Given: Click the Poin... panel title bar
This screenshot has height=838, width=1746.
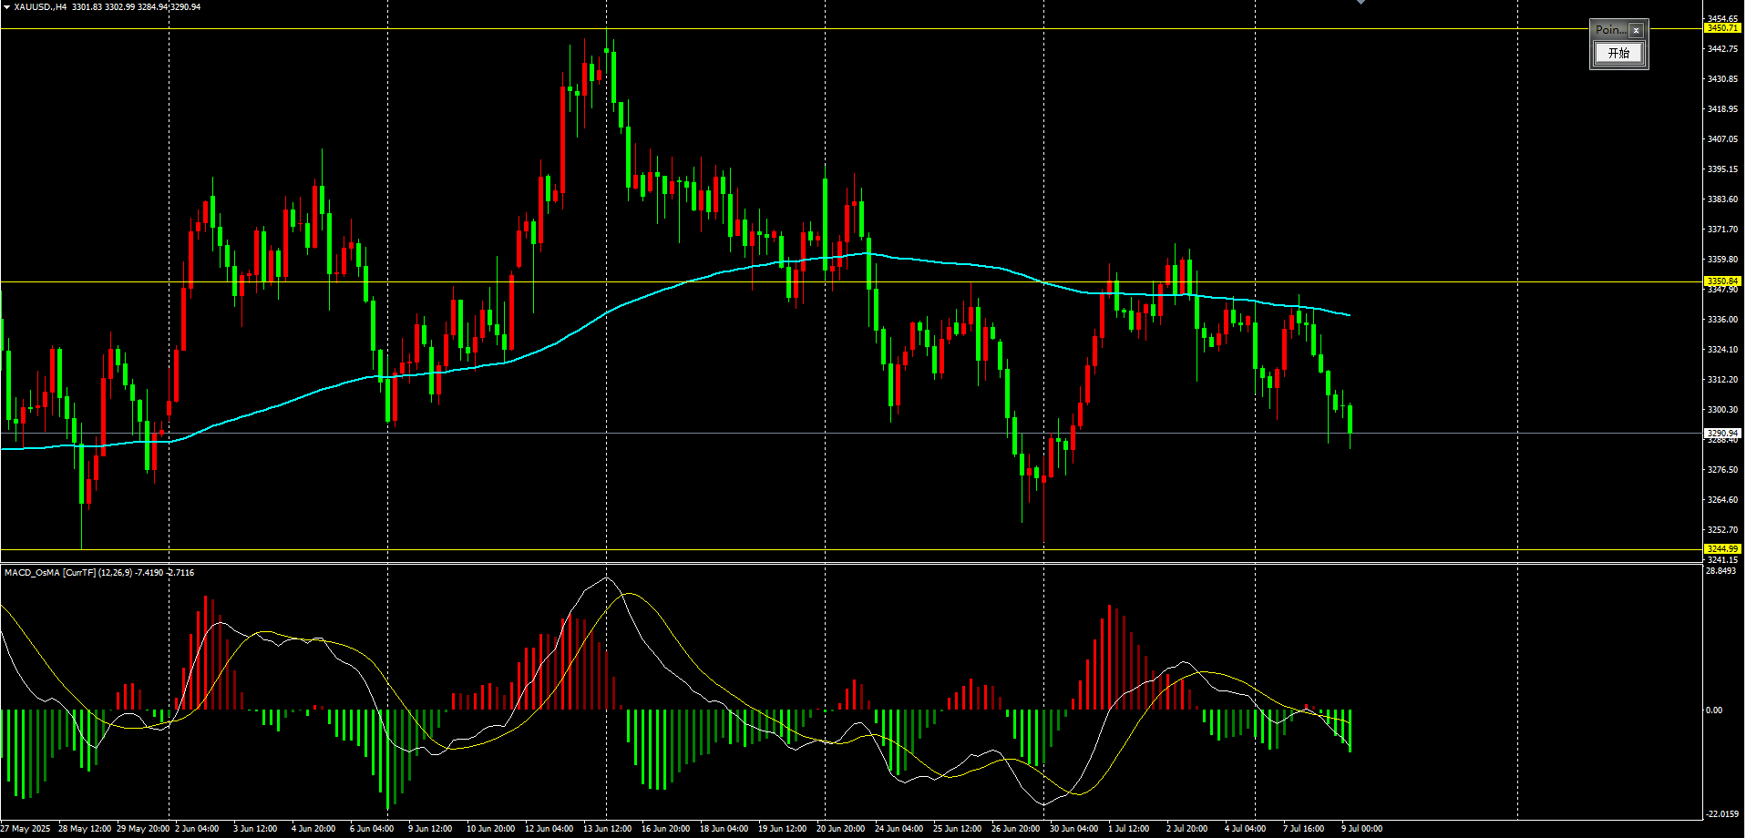Looking at the screenshot, I should (1610, 30).
